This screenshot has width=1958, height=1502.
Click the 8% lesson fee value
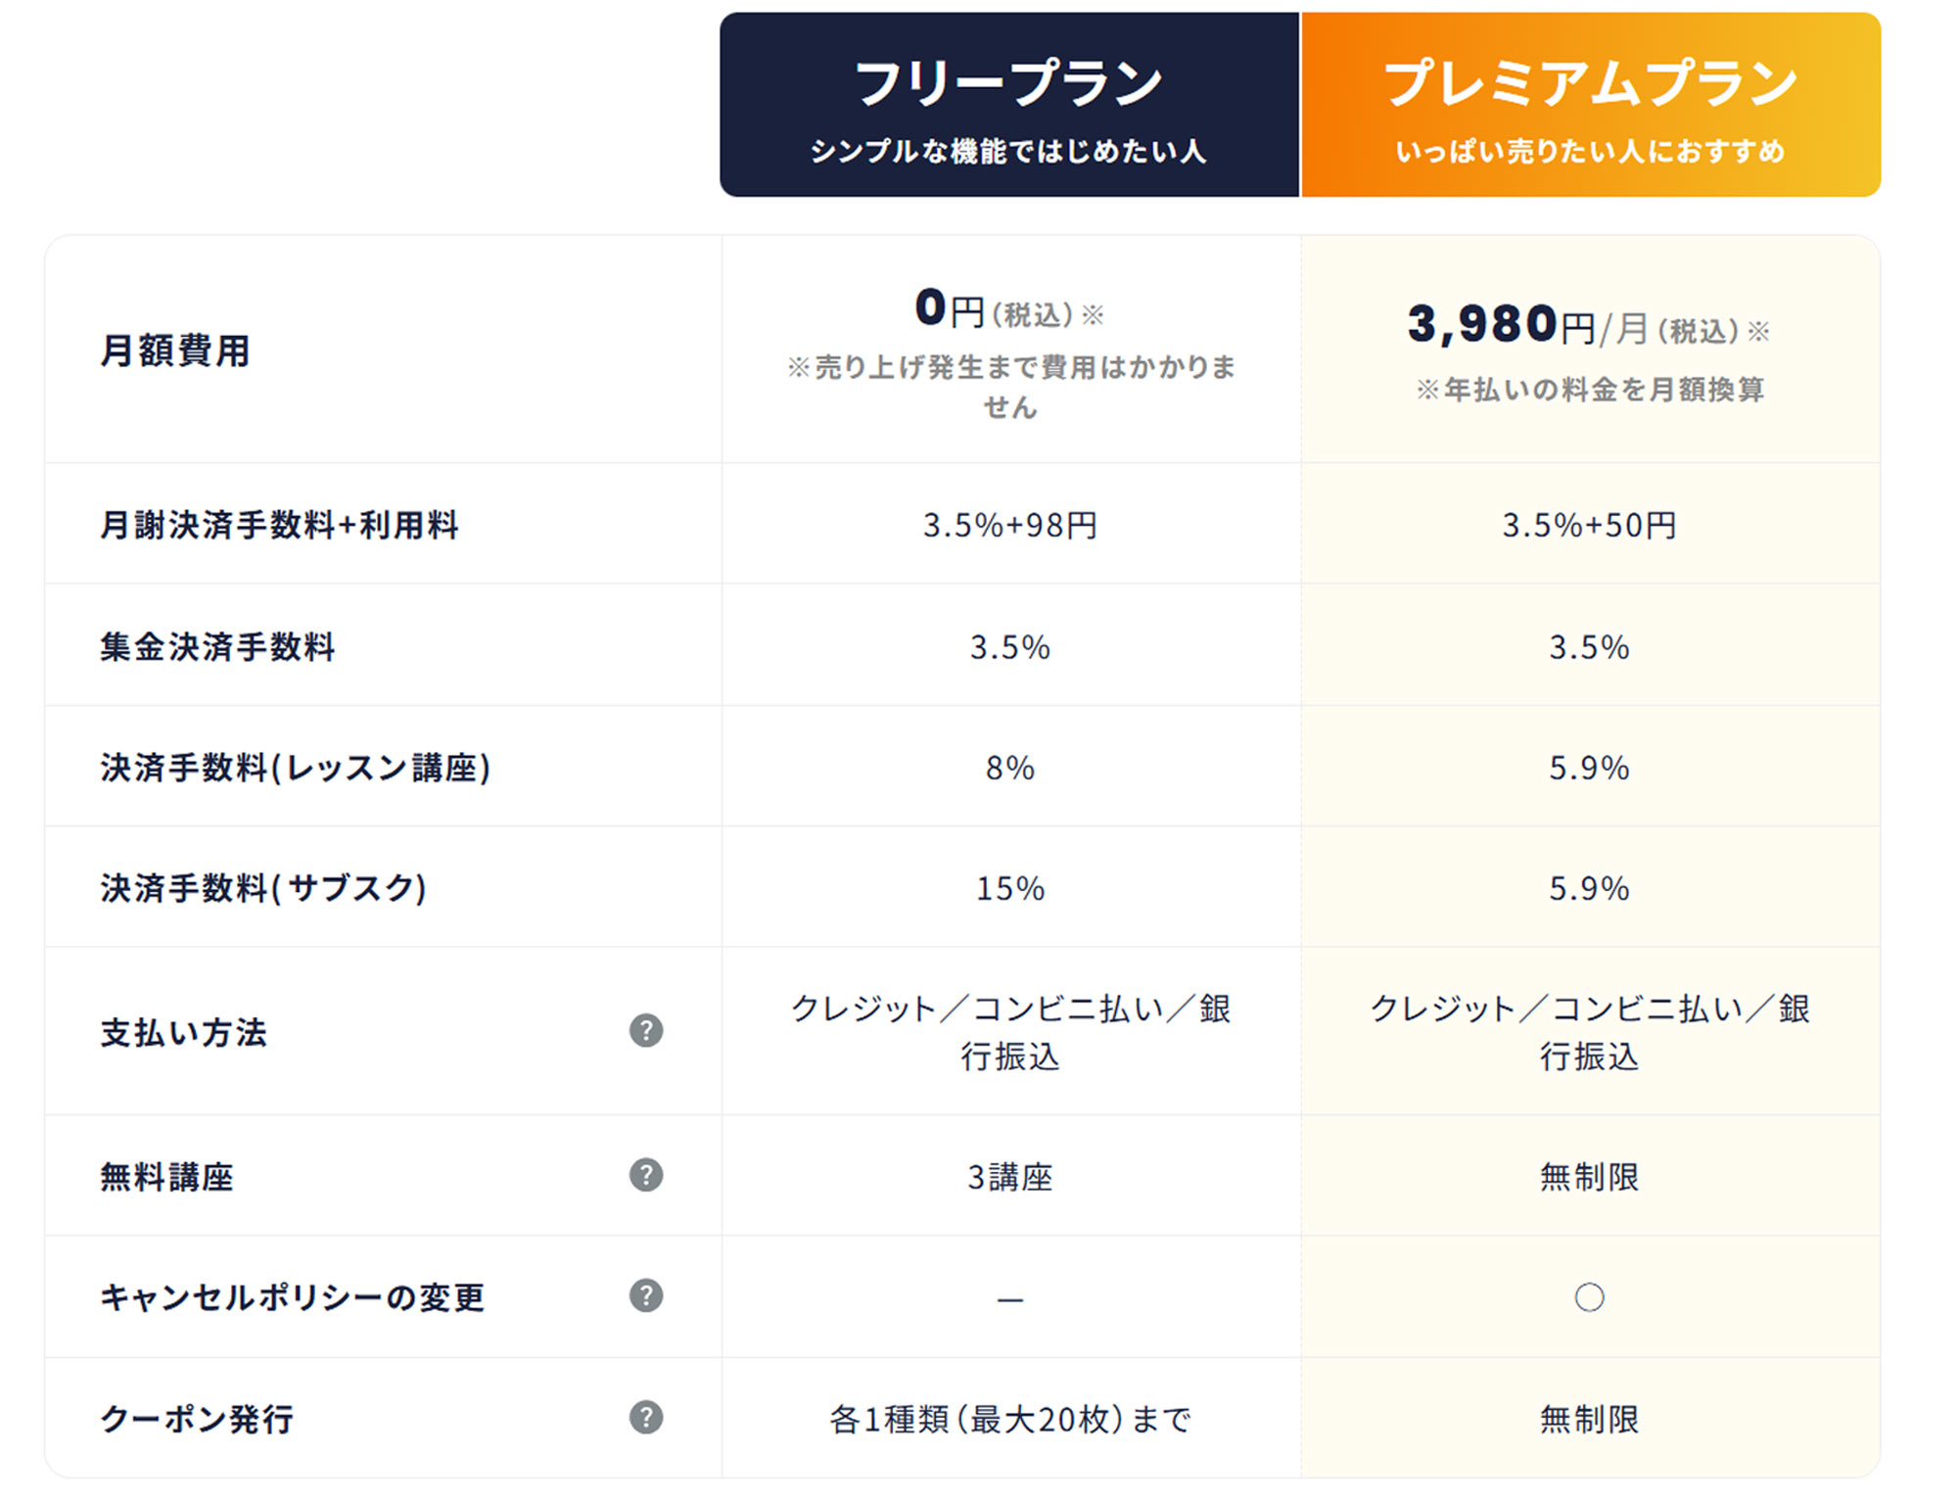pyautogui.click(x=1010, y=768)
